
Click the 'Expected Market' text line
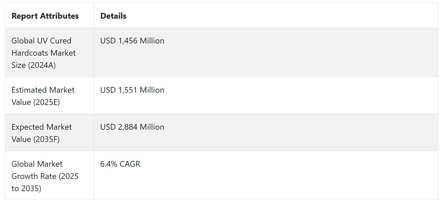[42, 127]
